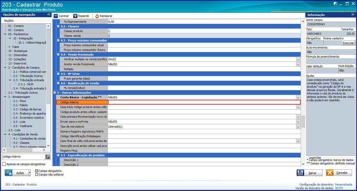Image resolution: width=357 pixels, height=191 pixels.
Task: Select tree item 12 - Licitações
Action: click(x=17, y=59)
